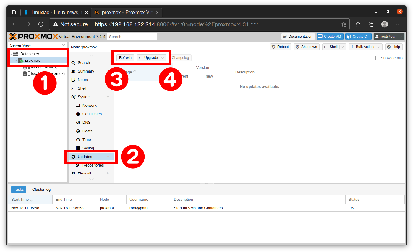Open the Search panel for node proxmox
Image resolution: width=413 pixels, height=252 pixels.
[x=83, y=62]
